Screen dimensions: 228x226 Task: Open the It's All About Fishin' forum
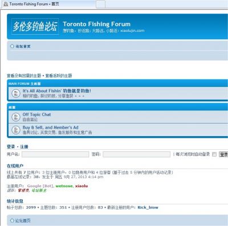point(57,91)
